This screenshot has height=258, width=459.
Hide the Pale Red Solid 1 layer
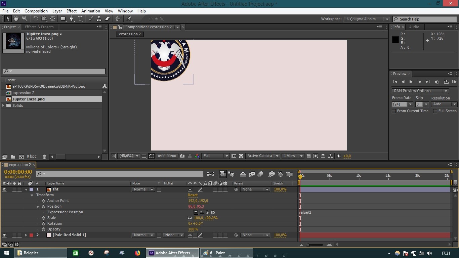point(4,235)
